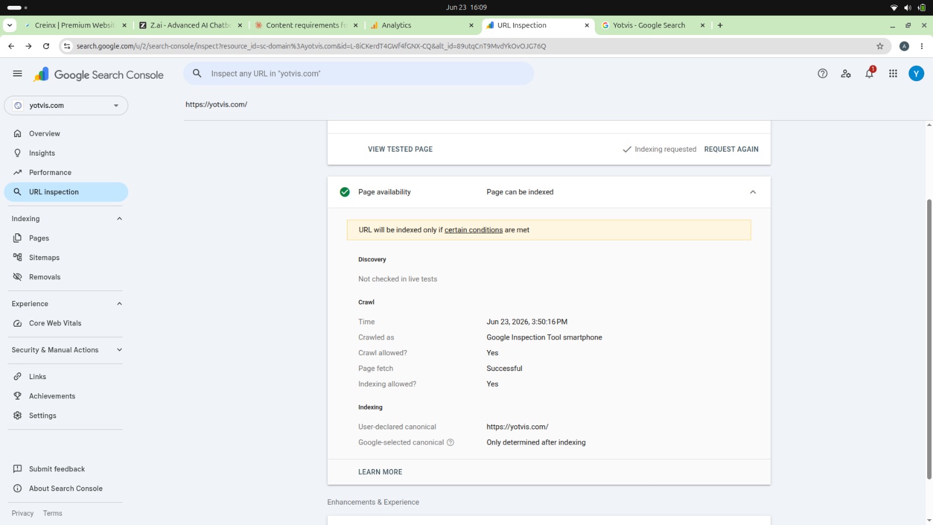The height and width of the screenshot is (525, 933).
Task: Click the Google Search Console logo
Action: coord(99,75)
